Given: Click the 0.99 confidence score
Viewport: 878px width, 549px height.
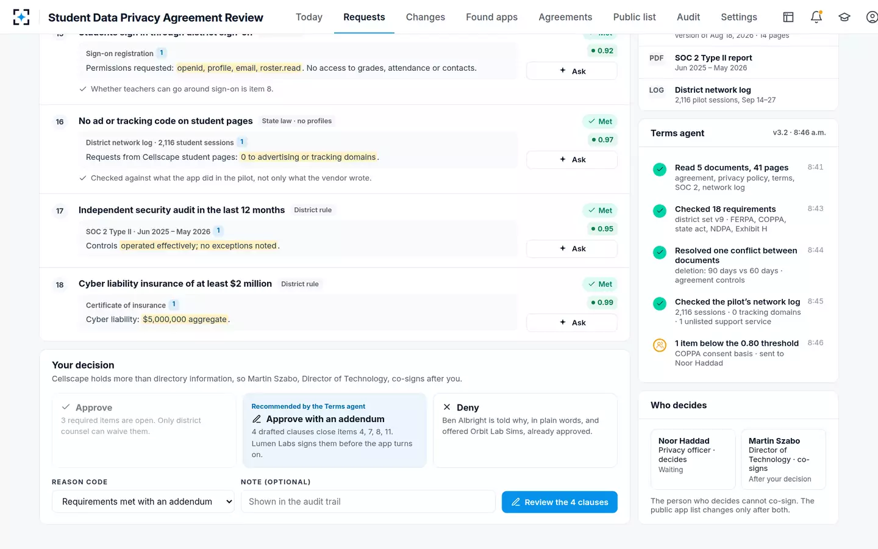Looking at the screenshot, I should pyautogui.click(x=602, y=303).
